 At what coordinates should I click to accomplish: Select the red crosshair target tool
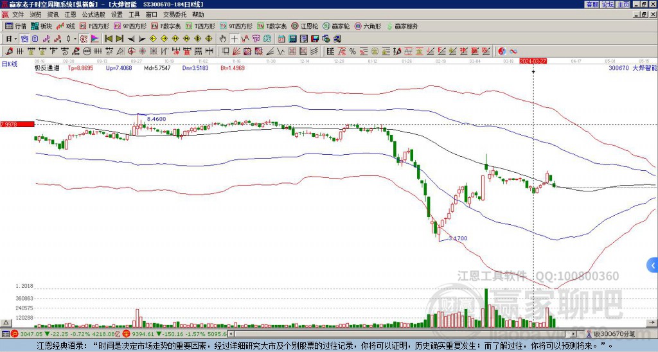(131, 51)
